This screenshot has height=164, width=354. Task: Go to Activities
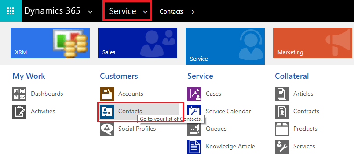43,111
